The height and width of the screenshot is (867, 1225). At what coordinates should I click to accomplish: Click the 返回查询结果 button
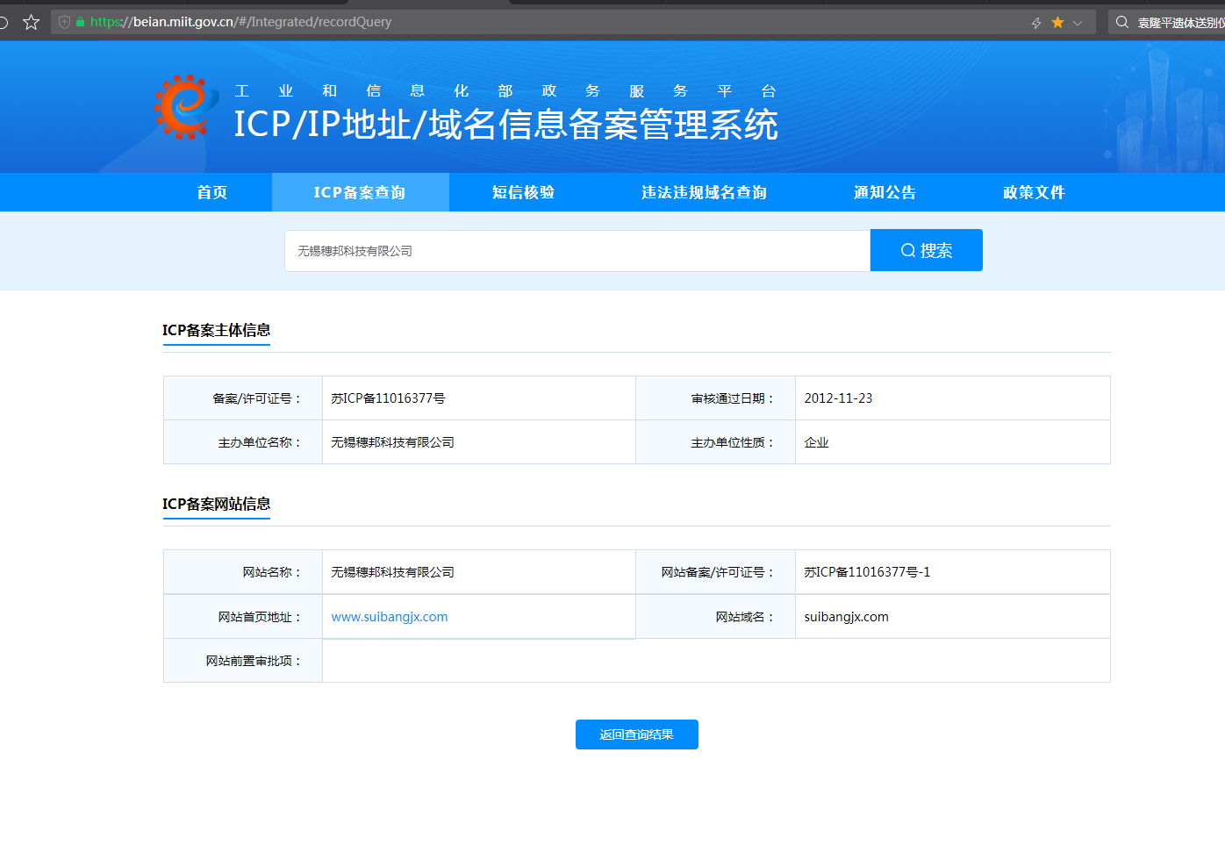[x=636, y=734]
